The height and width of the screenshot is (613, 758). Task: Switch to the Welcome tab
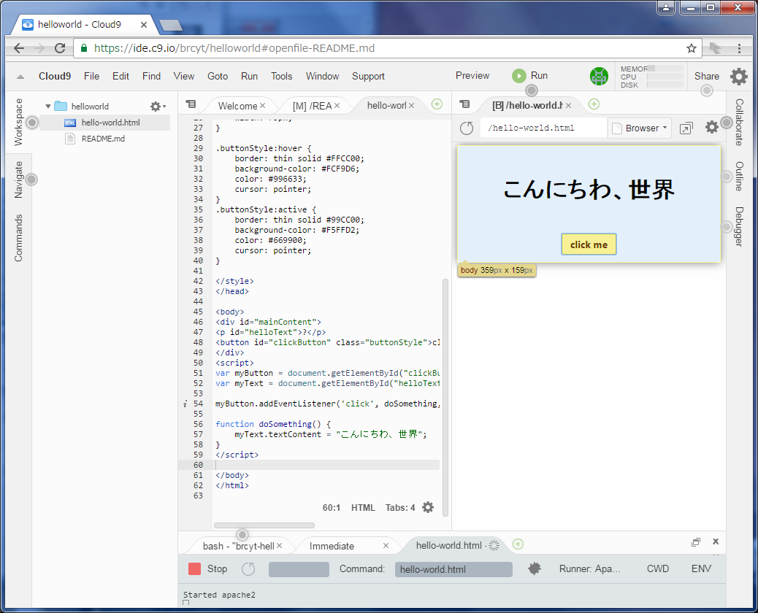pos(237,106)
